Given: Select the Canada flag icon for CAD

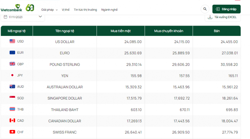Looking at the screenshot, I should pyautogui.click(x=12, y=121).
